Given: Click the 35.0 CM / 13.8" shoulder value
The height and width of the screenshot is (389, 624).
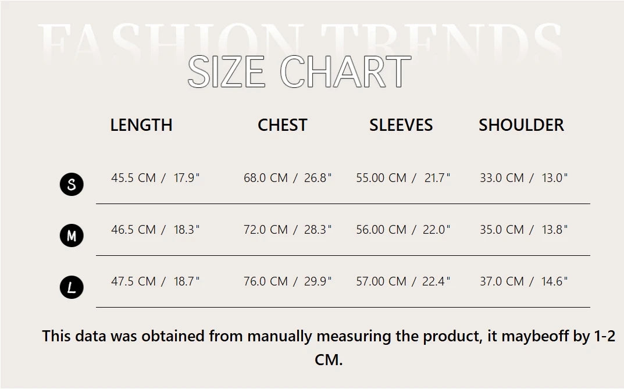Looking at the screenshot, I should [x=524, y=229].
